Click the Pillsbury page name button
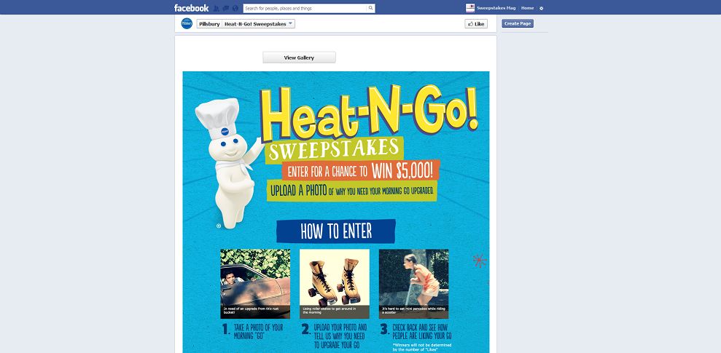 point(209,24)
